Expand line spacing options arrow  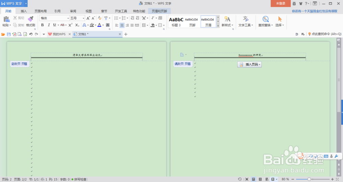point(147,25)
